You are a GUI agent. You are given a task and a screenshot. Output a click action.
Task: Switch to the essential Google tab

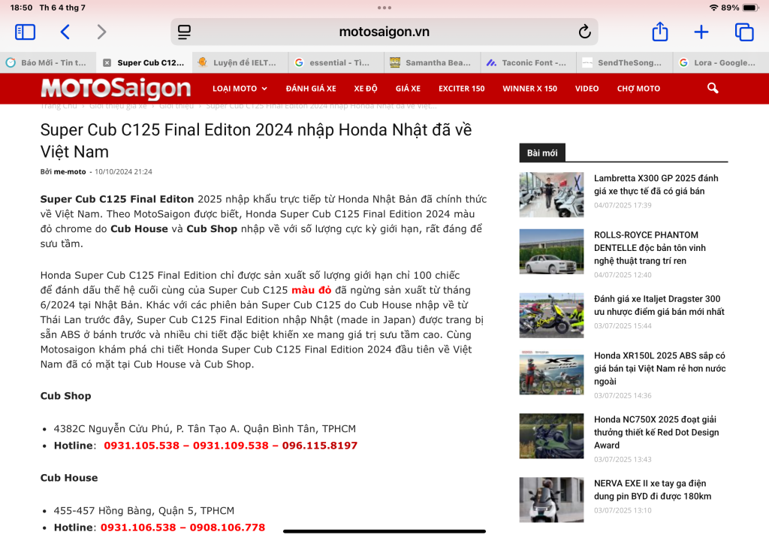tap(336, 63)
